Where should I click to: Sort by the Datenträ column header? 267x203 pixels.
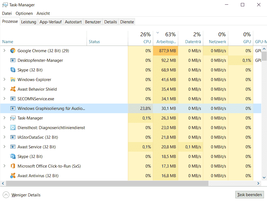pos(191,38)
